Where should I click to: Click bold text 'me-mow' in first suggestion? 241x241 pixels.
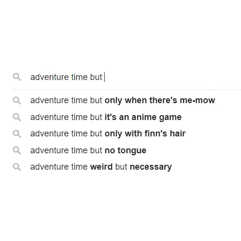coord(197,100)
